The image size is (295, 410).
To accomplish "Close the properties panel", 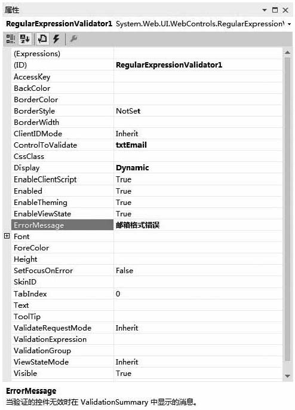I will 285,10.
